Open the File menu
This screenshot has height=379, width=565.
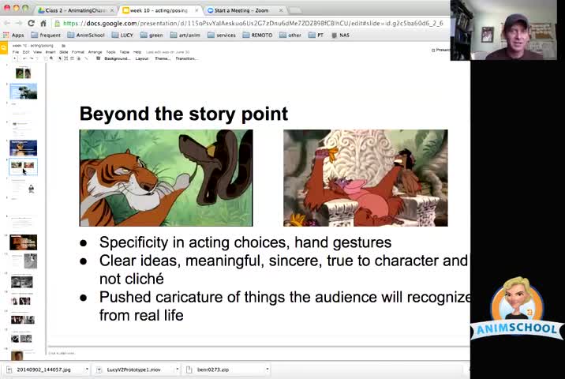coord(16,52)
